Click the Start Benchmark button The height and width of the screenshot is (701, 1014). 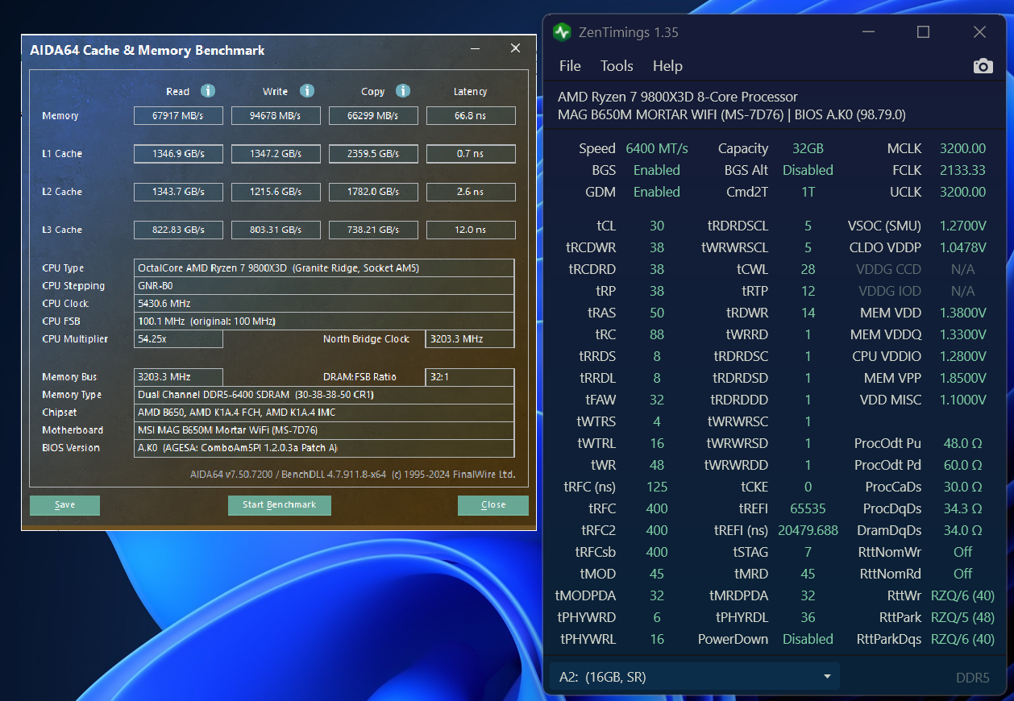[280, 505]
